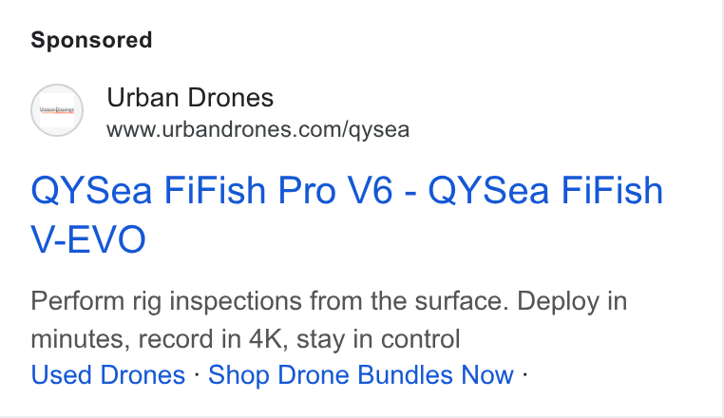
Task: Click the dot separator after Used Drones
Action: (x=197, y=373)
